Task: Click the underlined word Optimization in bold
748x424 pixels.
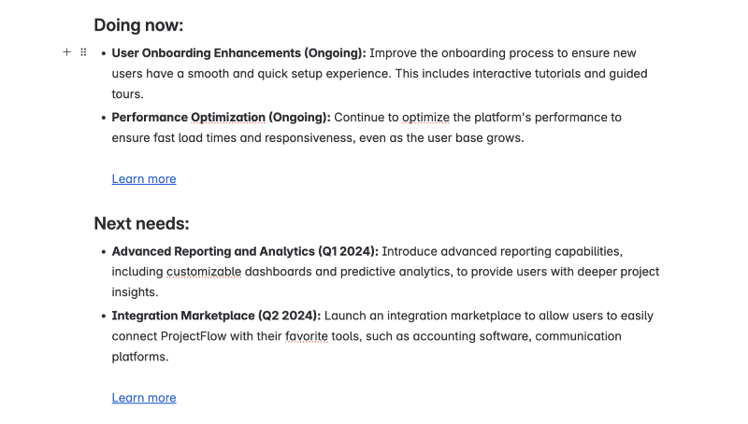Action: (228, 117)
